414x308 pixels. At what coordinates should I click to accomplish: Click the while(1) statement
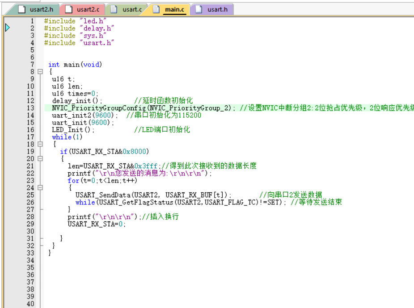tap(68, 137)
